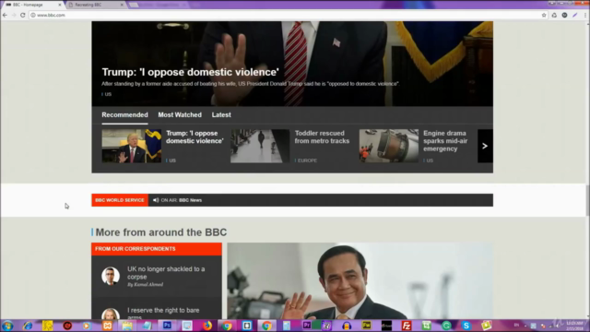Click the waving man feature image
The height and width of the screenshot is (332, 590).
(x=360, y=281)
